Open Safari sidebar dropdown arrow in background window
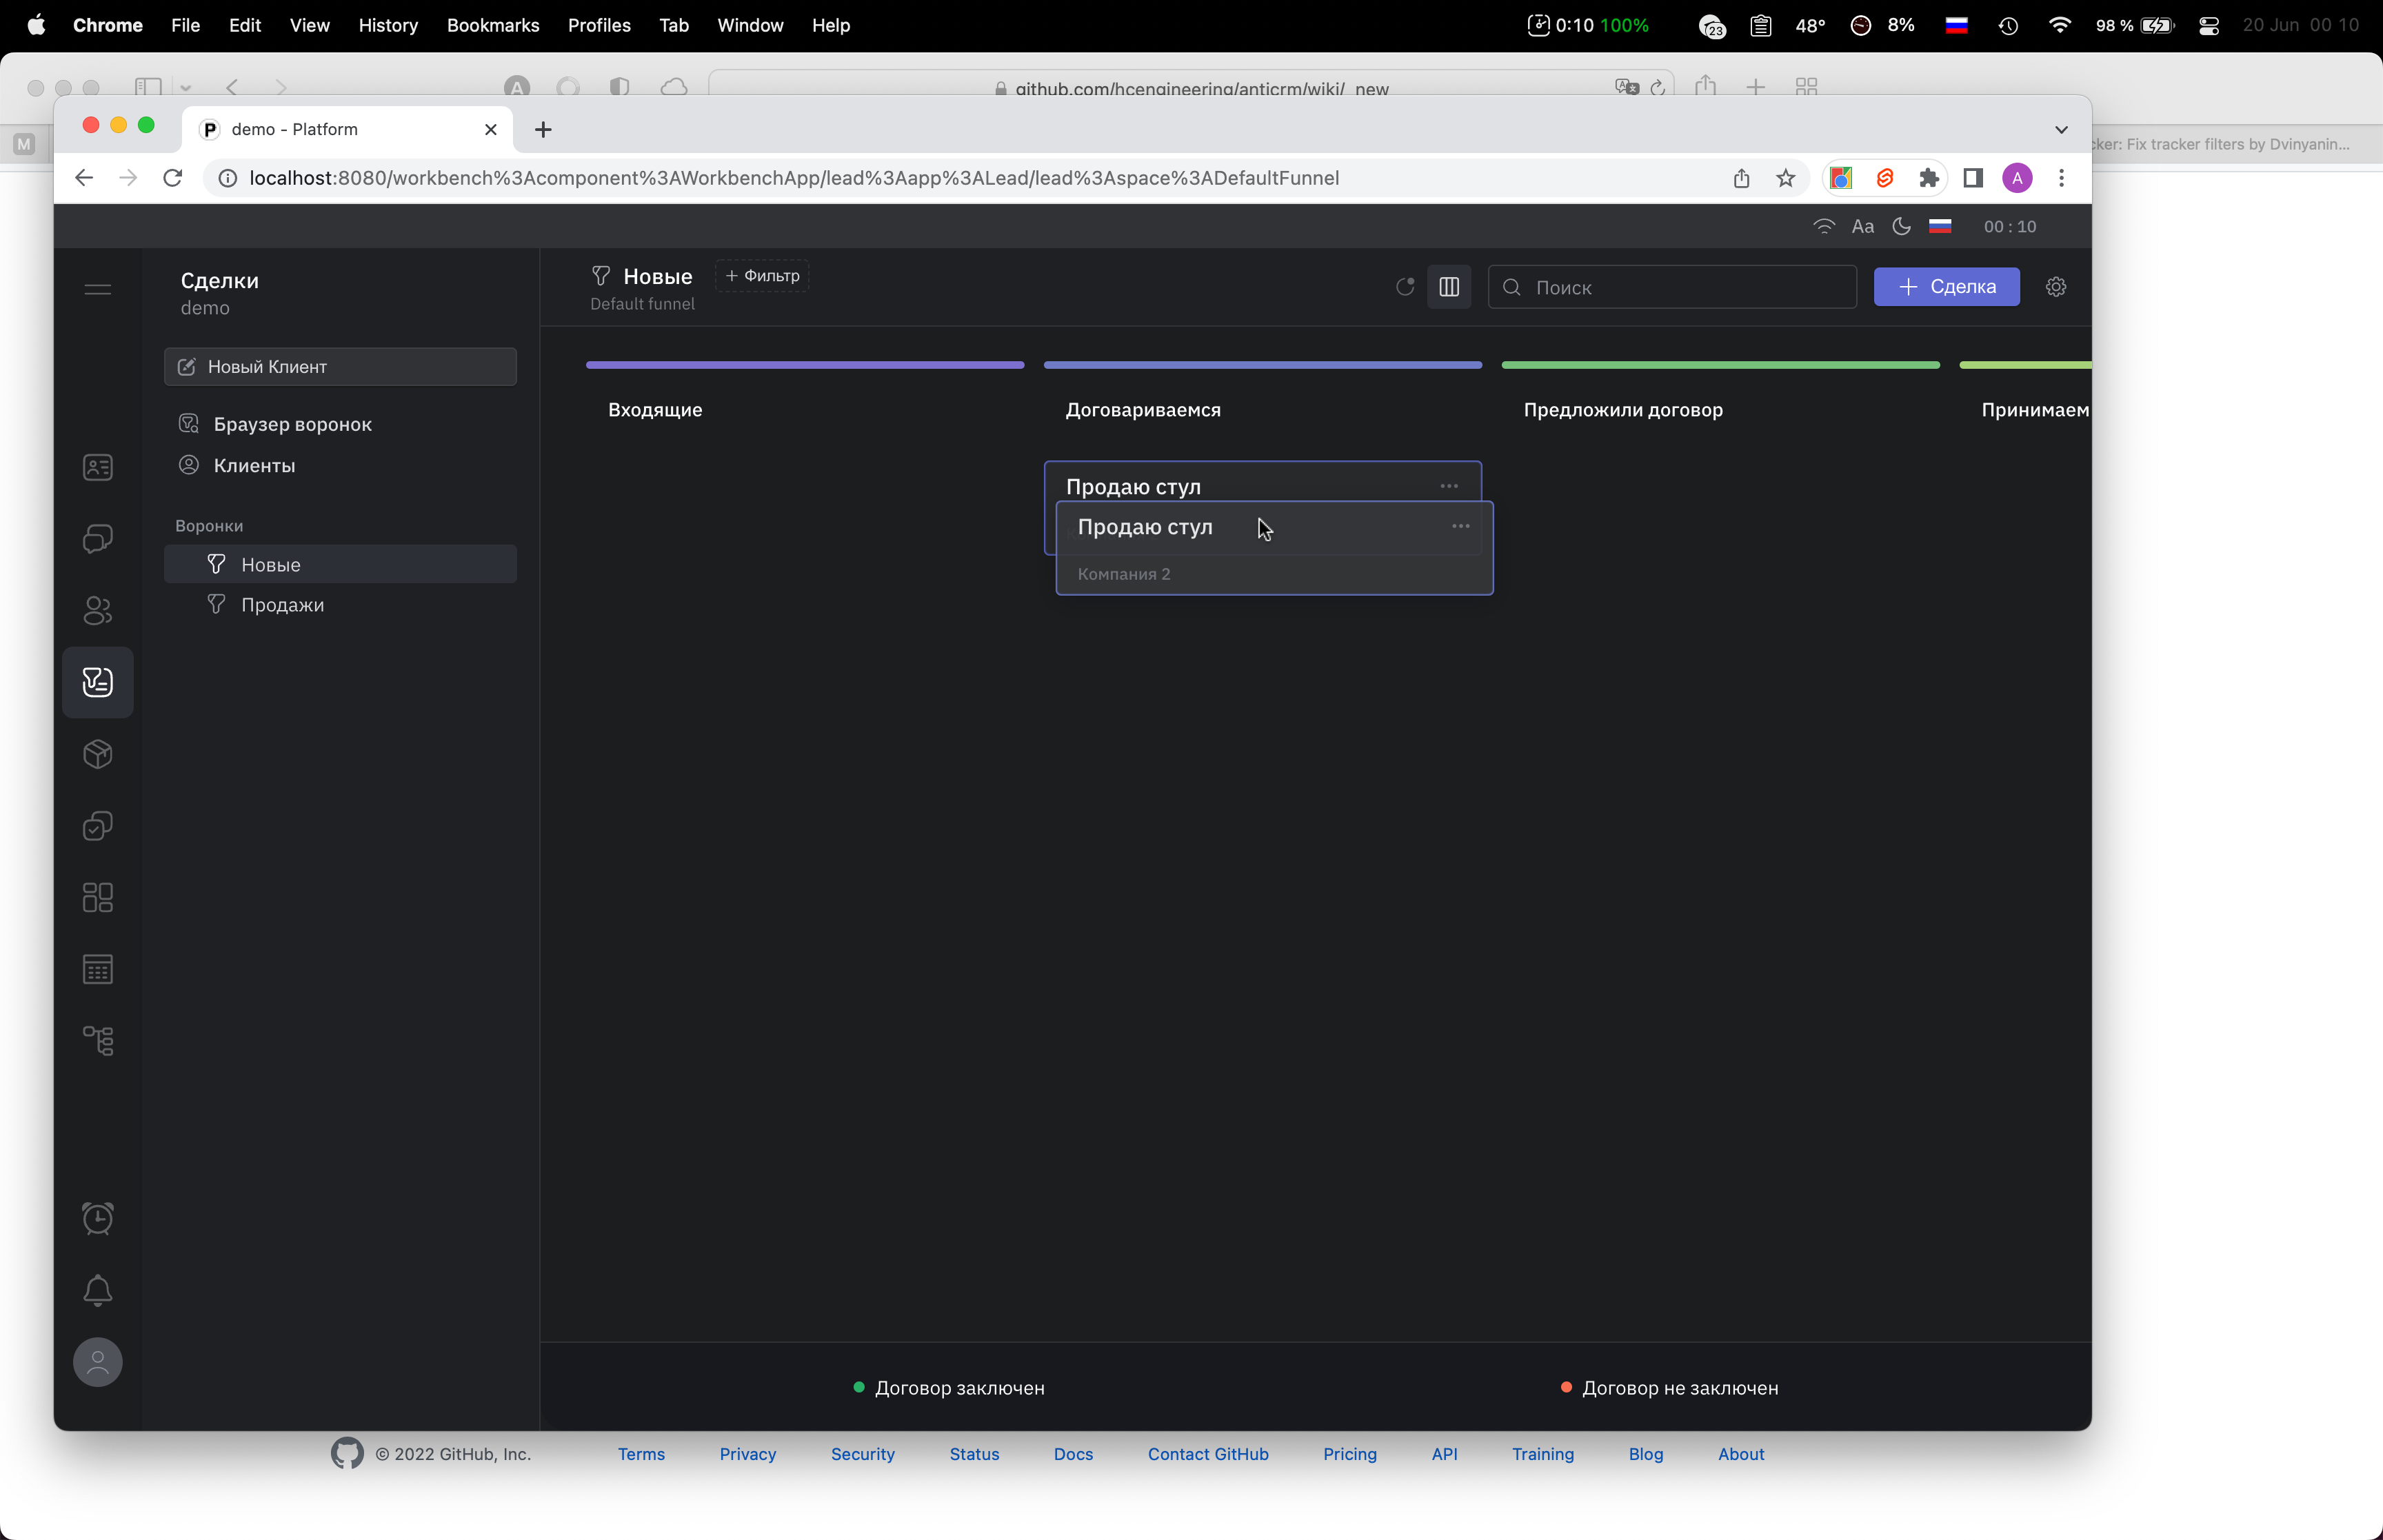This screenshot has height=1540, width=2383. coord(185,88)
